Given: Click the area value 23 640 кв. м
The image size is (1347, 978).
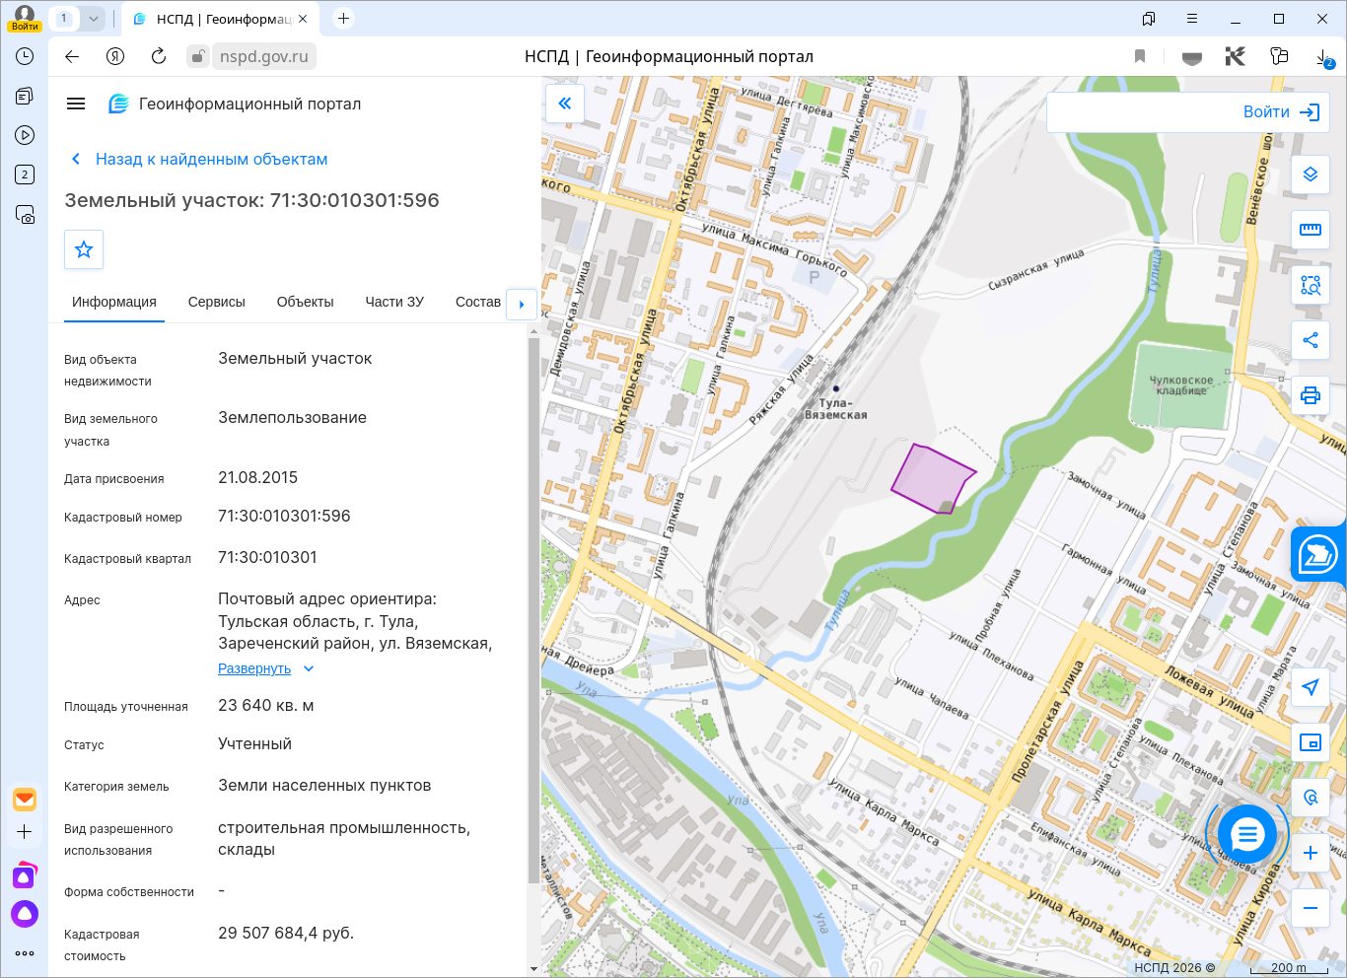Looking at the screenshot, I should 266,705.
